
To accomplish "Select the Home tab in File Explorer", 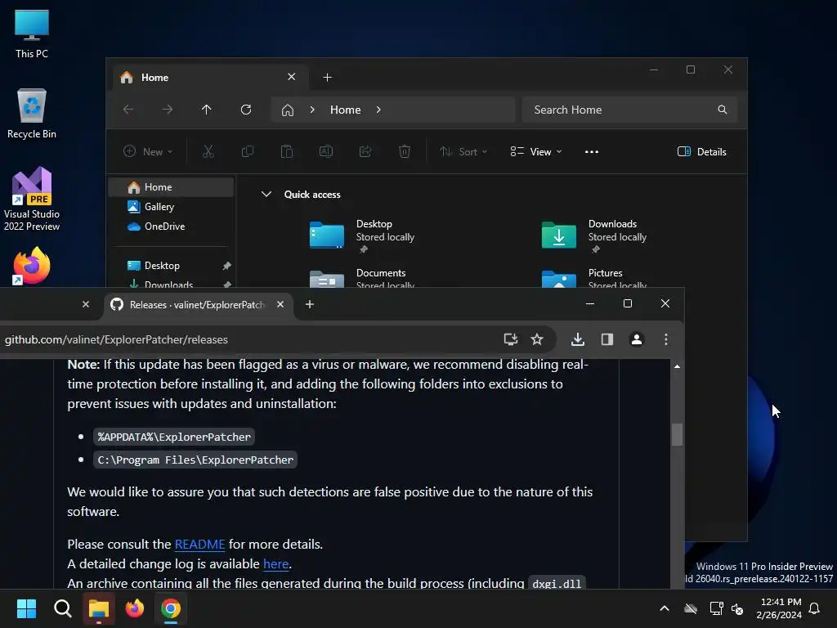I will point(210,78).
